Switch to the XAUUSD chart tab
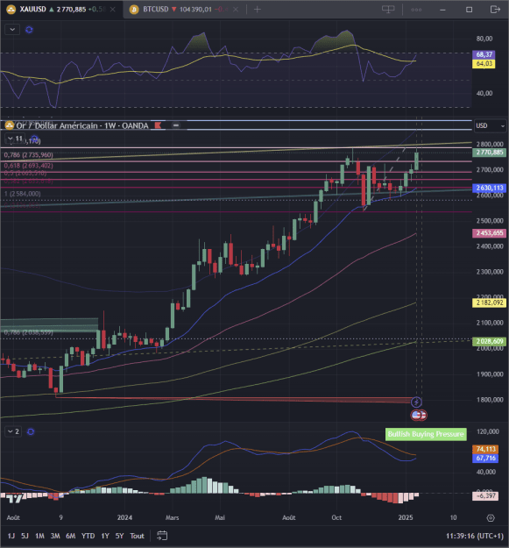The image size is (509, 548). tap(61, 10)
